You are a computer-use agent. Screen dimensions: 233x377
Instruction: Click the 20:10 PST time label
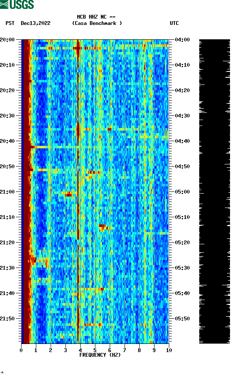pos(7,65)
